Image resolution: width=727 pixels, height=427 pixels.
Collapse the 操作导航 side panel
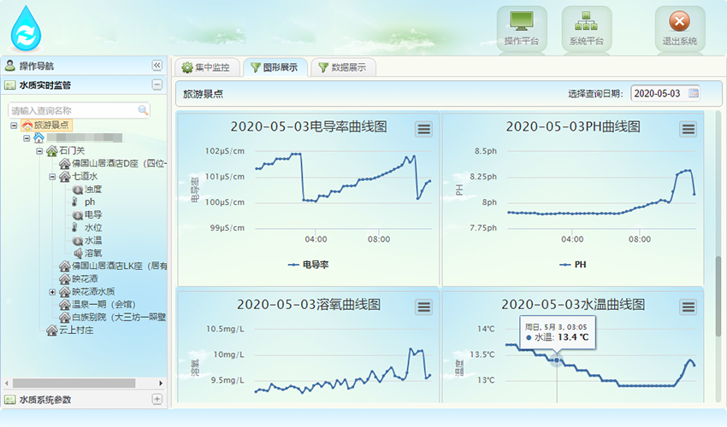[x=157, y=66]
